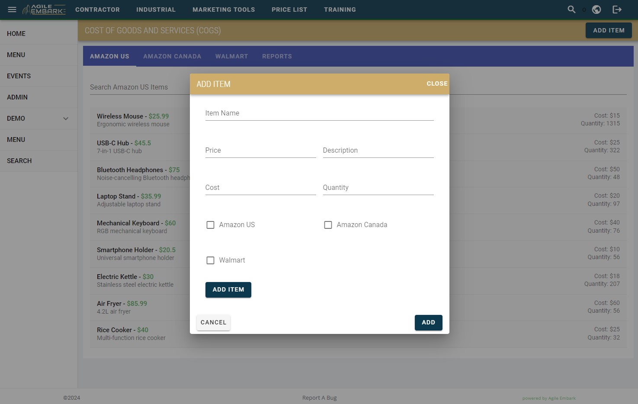The width and height of the screenshot is (638, 404).
Task: Open ADMIN from the sidebar
Action: pyautogui.click(x=17, y=97)
